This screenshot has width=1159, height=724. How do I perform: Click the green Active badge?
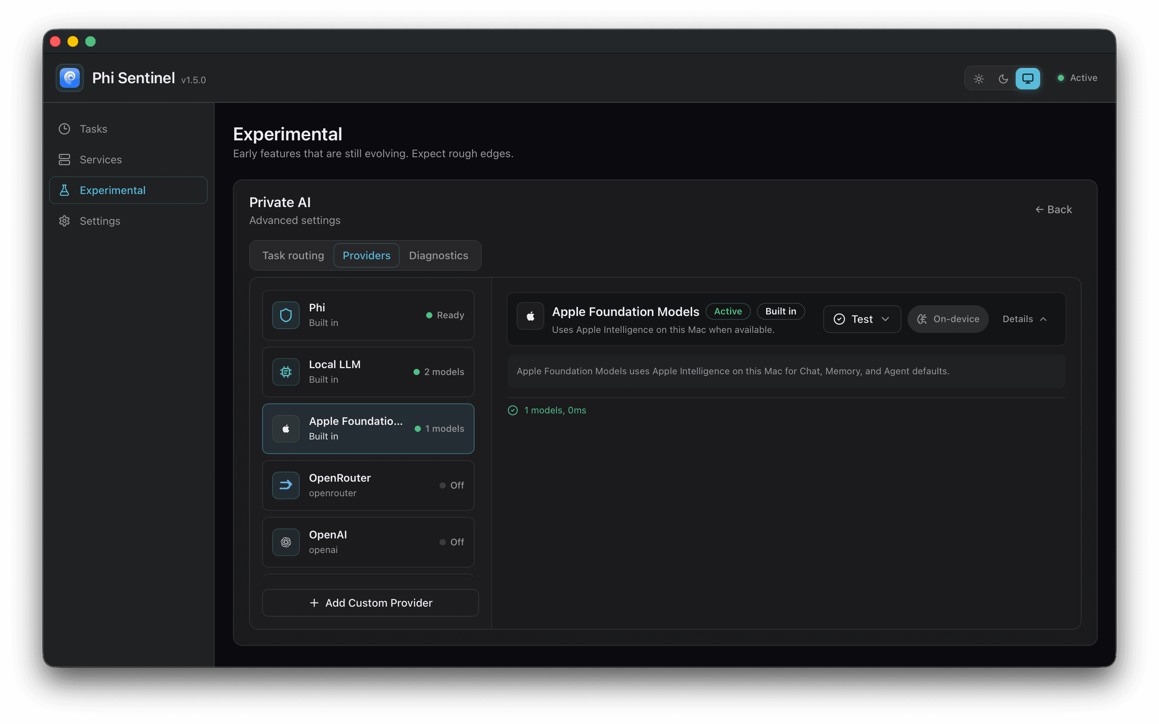click(x=728, y=311)
